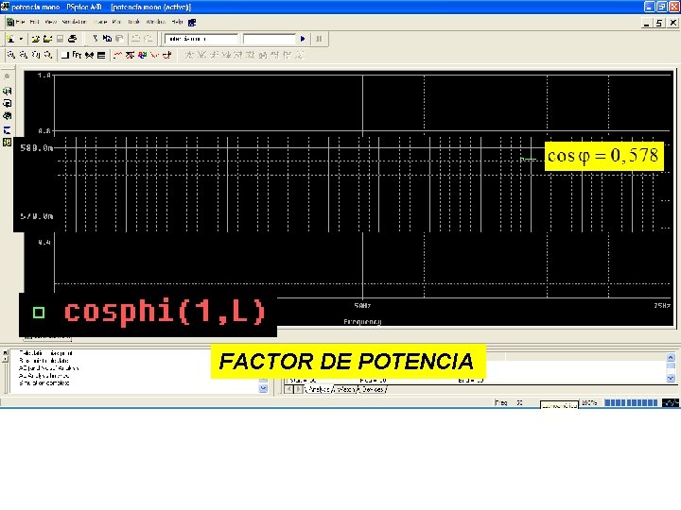The height and width of the screenshot is (510, 681).
Task: Click tab scroll right arrow near Analysis
Action: click(x=298, y=389)
